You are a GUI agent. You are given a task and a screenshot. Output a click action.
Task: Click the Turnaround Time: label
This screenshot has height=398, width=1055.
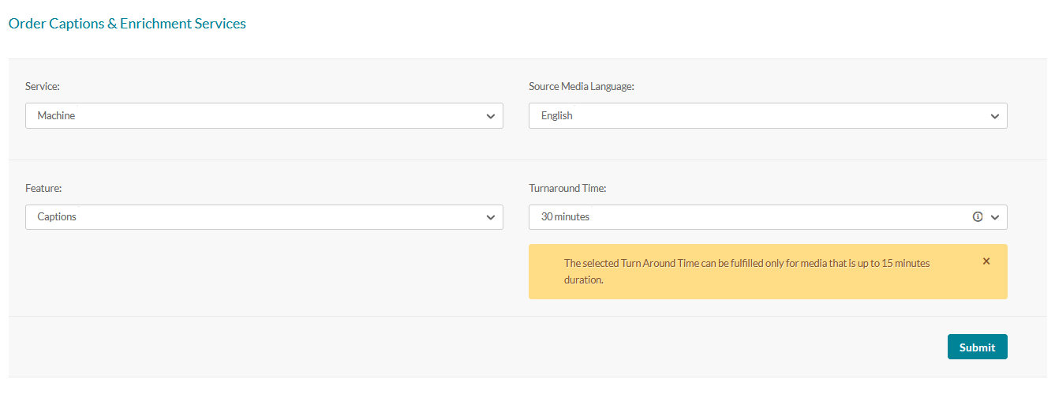[567, 189]
